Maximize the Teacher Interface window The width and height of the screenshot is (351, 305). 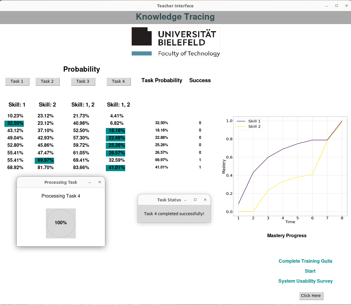tap(337, 6)
